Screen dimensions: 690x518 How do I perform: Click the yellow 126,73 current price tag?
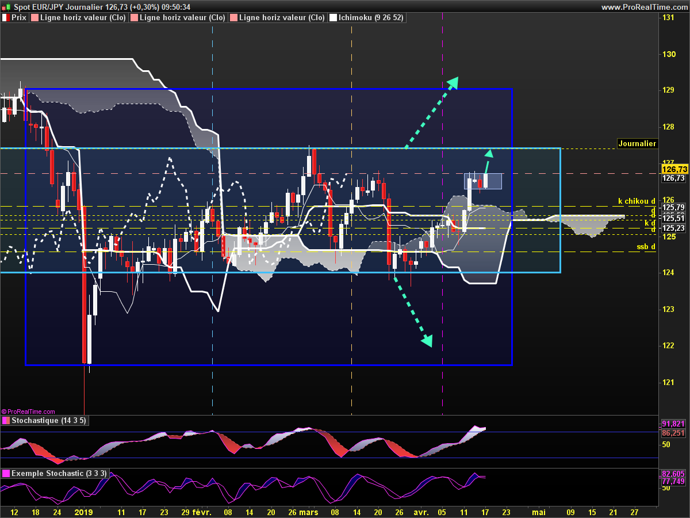tap(674, 169)
